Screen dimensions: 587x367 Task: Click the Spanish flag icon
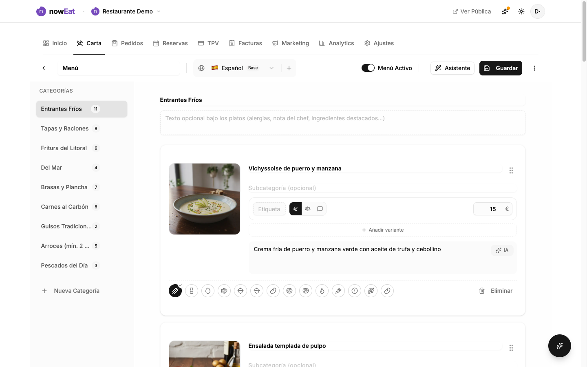tap(215, 68)
